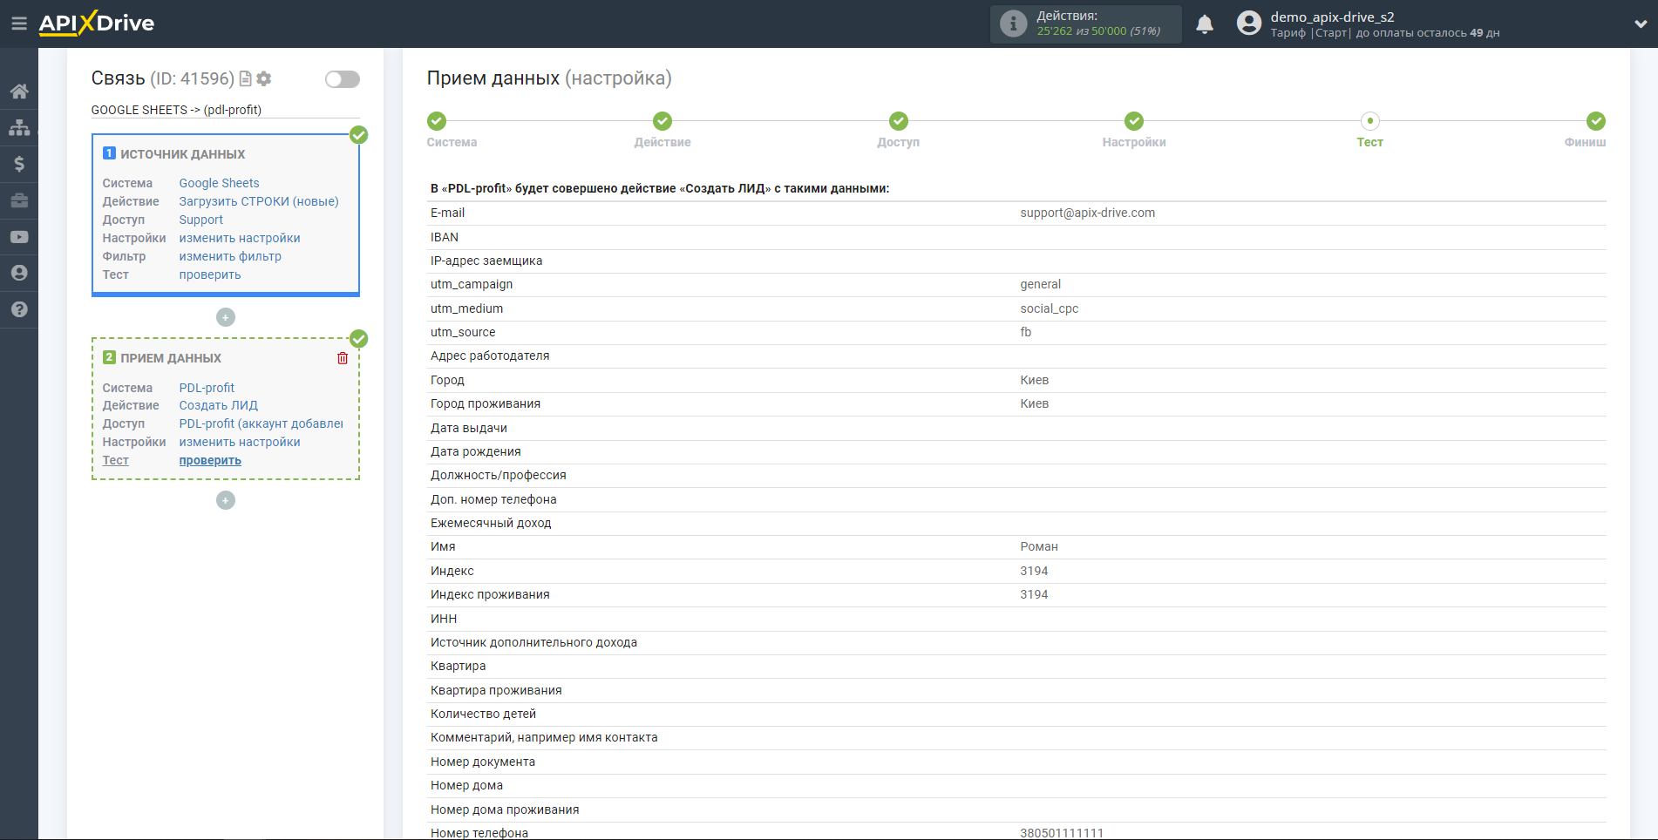Open the connections sitemap sidebar icon
This screenshot has width=1658, height=840.
point(19,127)
